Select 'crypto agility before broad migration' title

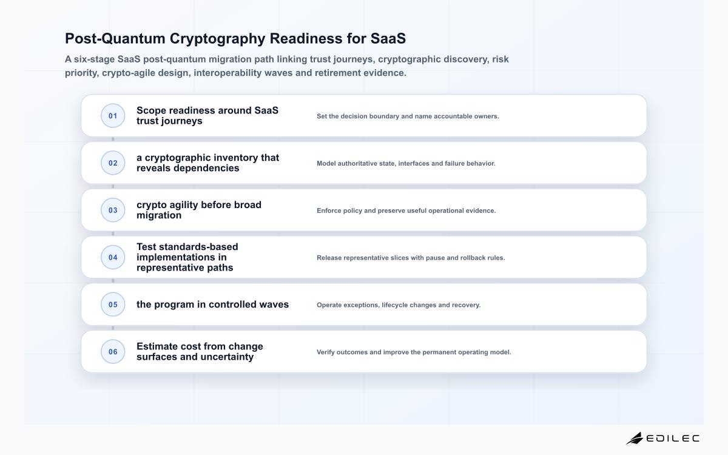[x=199, y=211]
